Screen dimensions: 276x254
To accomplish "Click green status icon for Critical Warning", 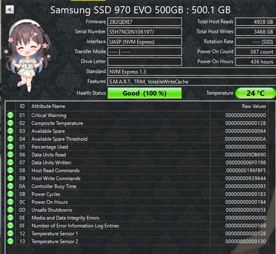I will point(10,115).
